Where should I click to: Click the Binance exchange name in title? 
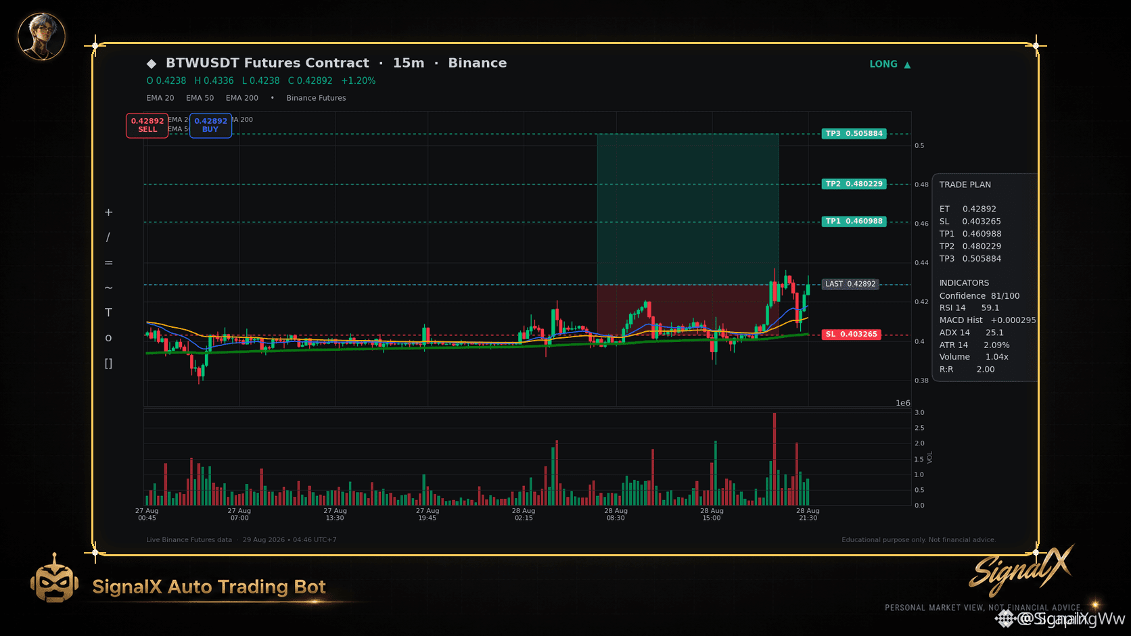(x=478, y=63)
